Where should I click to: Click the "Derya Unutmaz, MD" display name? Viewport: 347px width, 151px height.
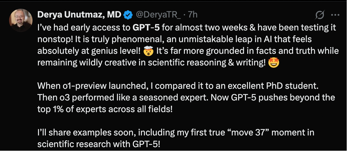(x=79, y=14)
